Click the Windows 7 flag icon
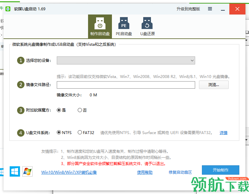Image resolution: width=249 pixels, height=194 pixels. tap(27, 171)
